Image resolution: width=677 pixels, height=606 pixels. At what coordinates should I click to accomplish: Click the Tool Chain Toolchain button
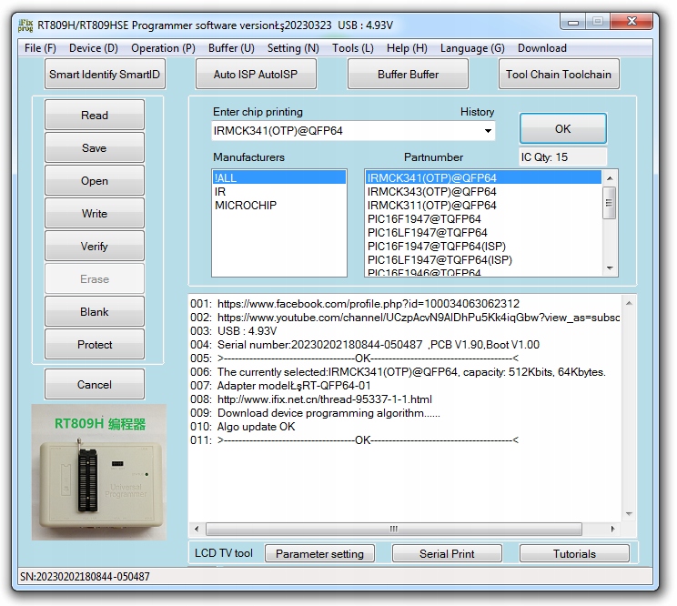pyautogui.click(x=559, y=75)
